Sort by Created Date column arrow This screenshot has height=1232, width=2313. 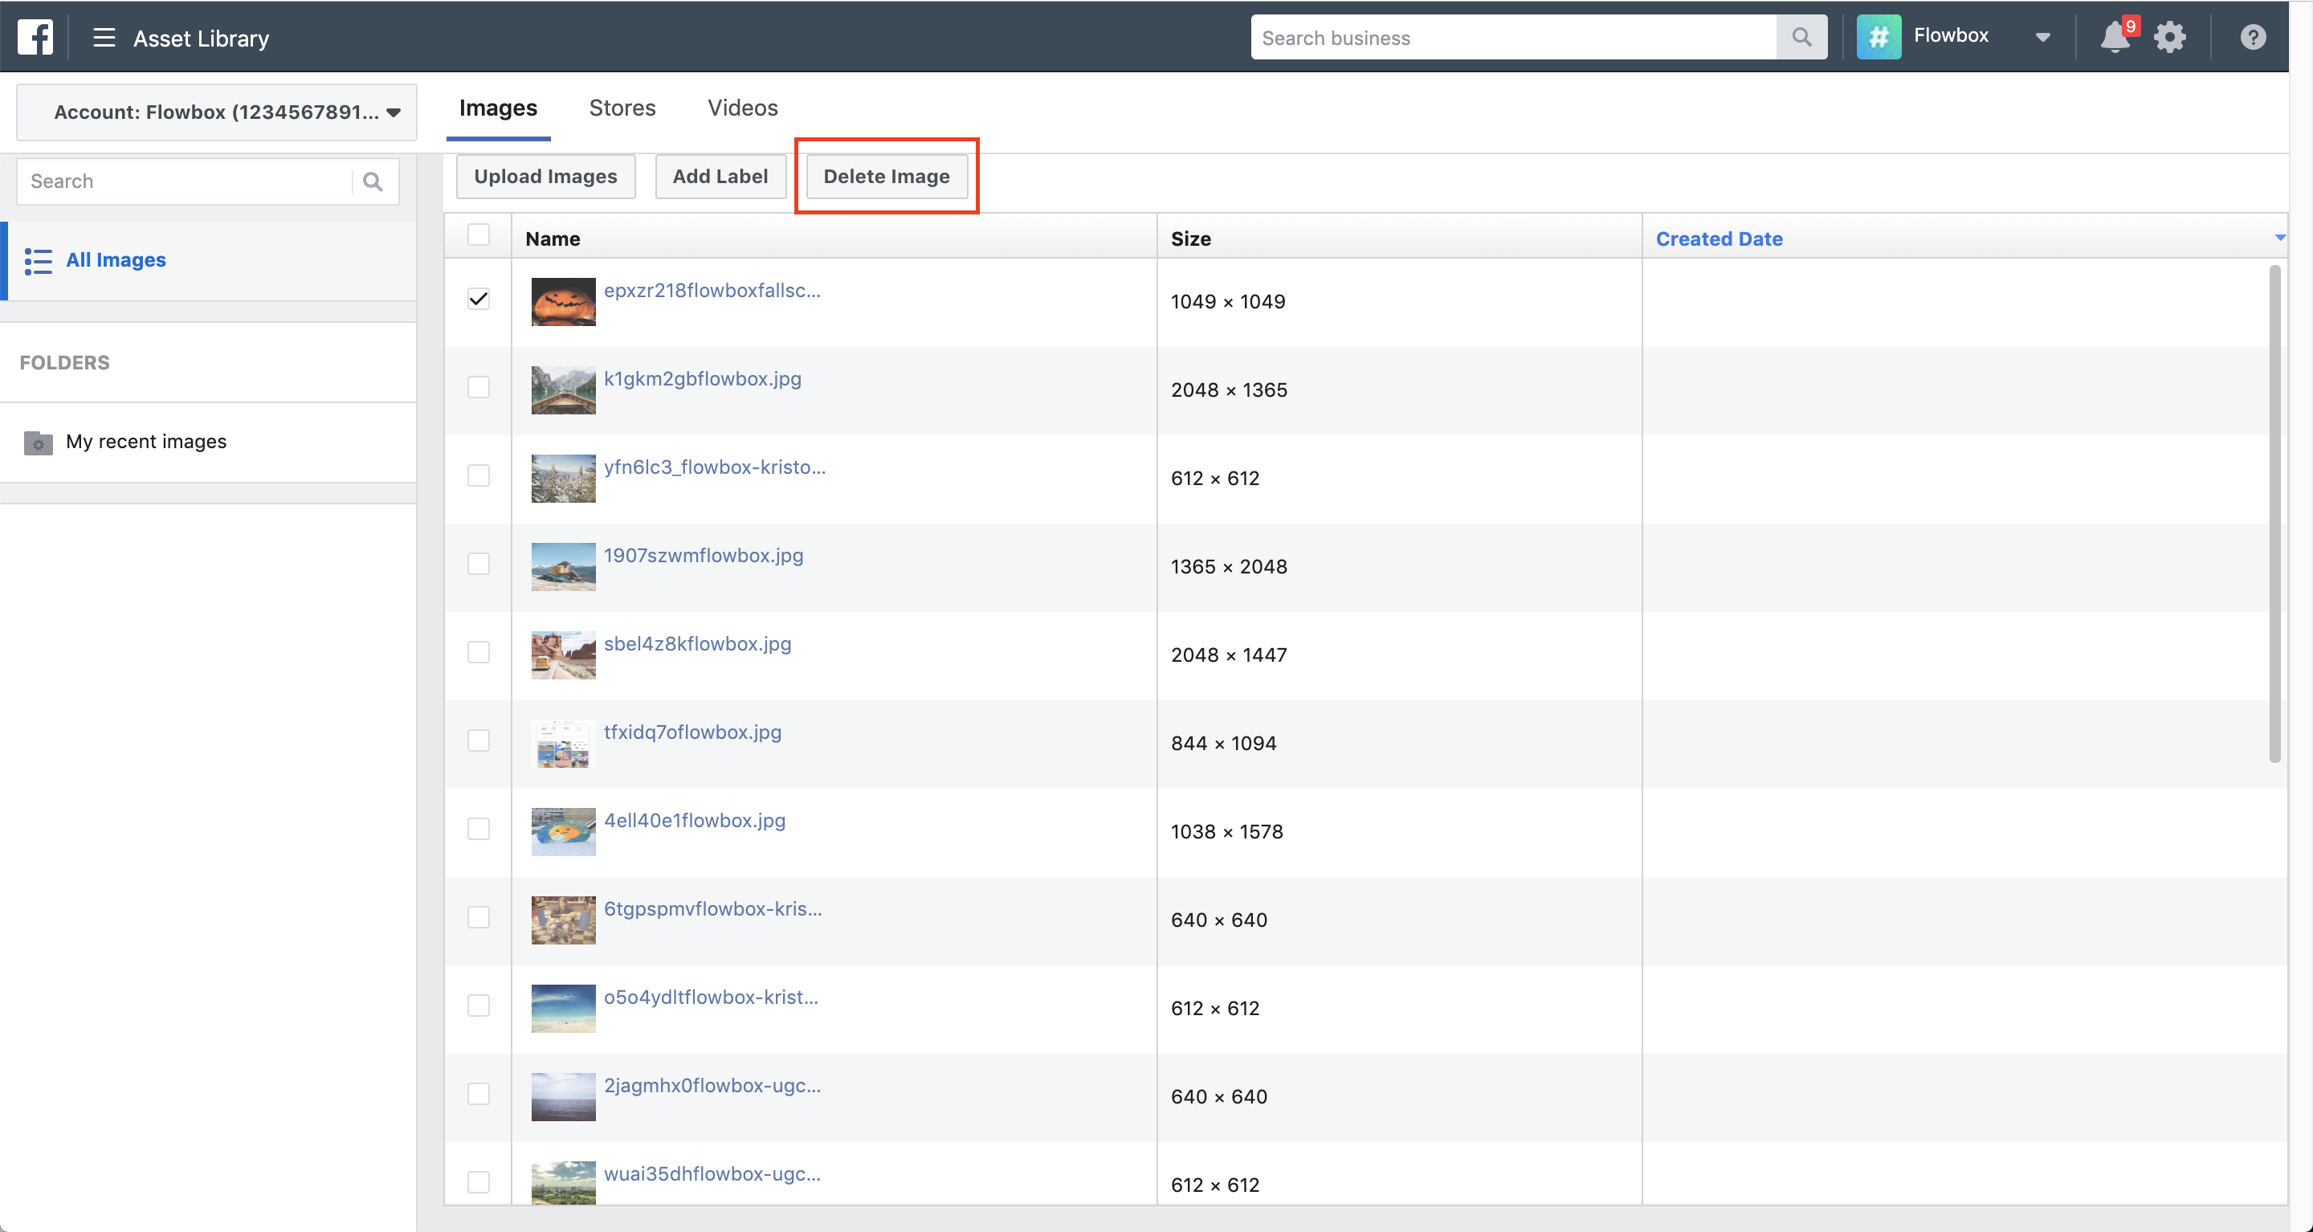(2279, 238)
